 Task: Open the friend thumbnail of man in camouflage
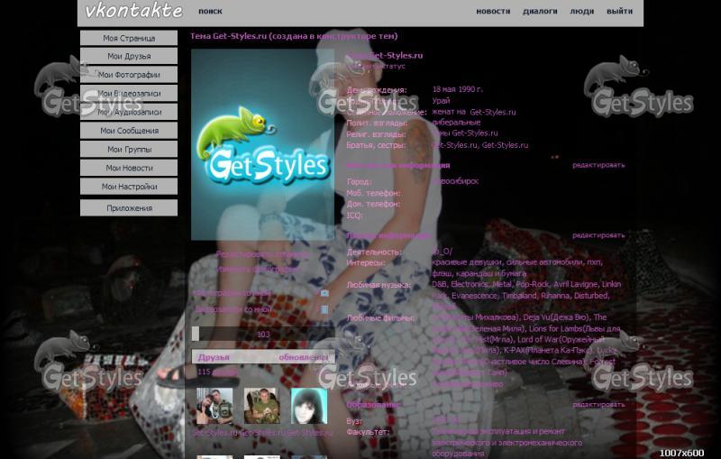point(261,406)
